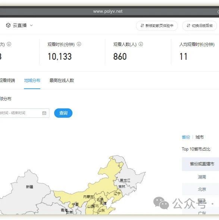Click the 吉林 label on the map
The height and width of the screenshot is (220, 219).
tap(122, 187)
